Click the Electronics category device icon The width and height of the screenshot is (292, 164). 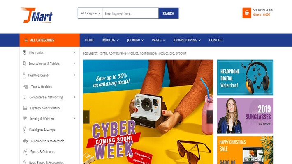pos(24,52)
